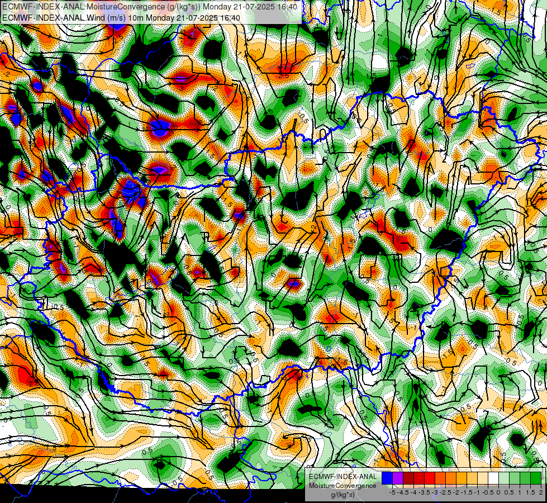Click the -3 legend scale value

435,492
